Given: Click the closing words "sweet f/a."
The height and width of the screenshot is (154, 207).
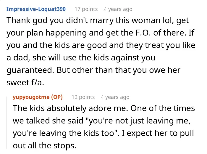Looking at the screenshot, I should (x=25, y=83).
